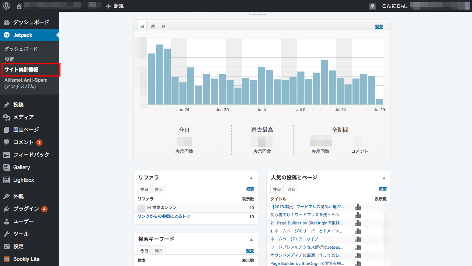Image resolution: width=472 pixels, height=266 pixels.
Task: Open プラグイン via its plug icon
Action: pyautogui.click(x=7, y=209)
